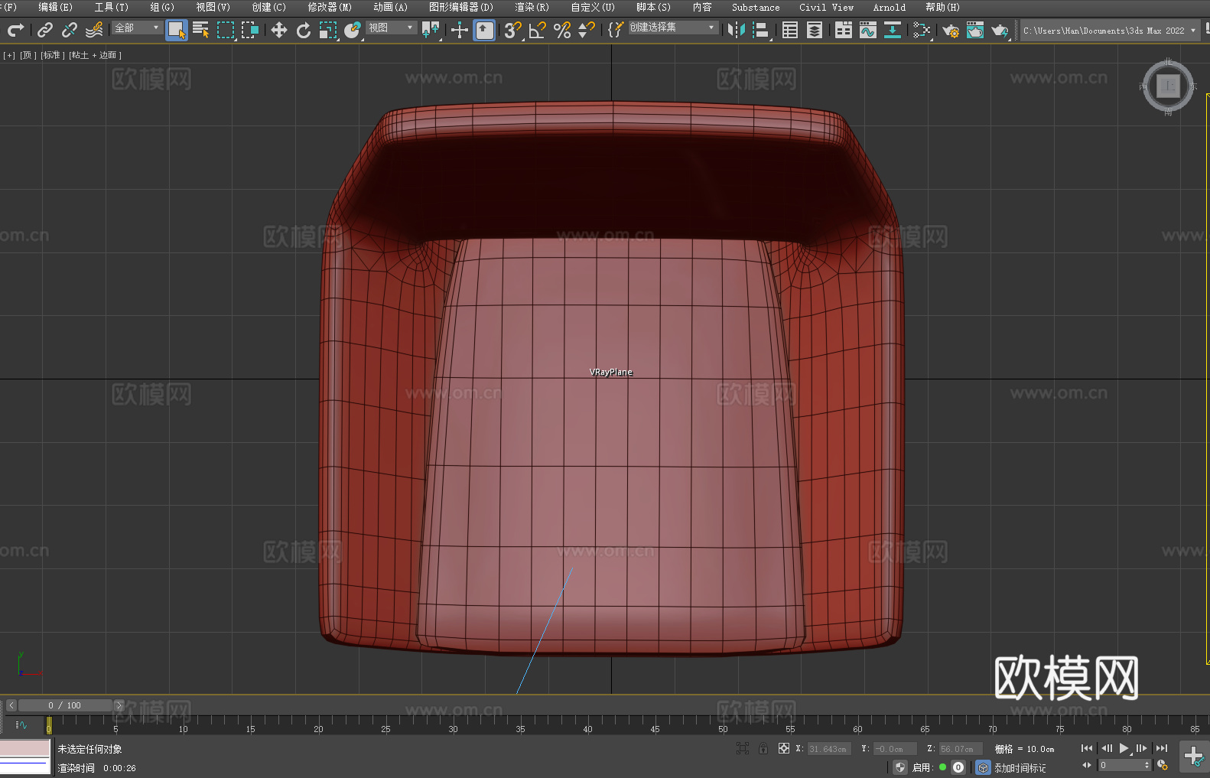Toggle 3D Snaps
Image resolution: width=1210 pixels, height=778 pixels.
pyautogui.click(x=513, y=30)
